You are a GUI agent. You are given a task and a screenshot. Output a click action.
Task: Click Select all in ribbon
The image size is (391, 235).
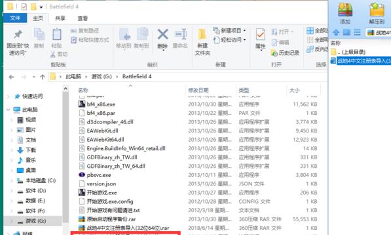coord(317,31)
